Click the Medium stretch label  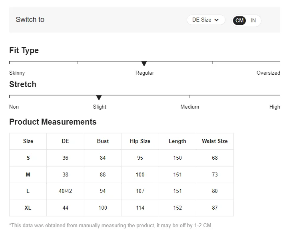pyautogui.click(x=189, y=107)
